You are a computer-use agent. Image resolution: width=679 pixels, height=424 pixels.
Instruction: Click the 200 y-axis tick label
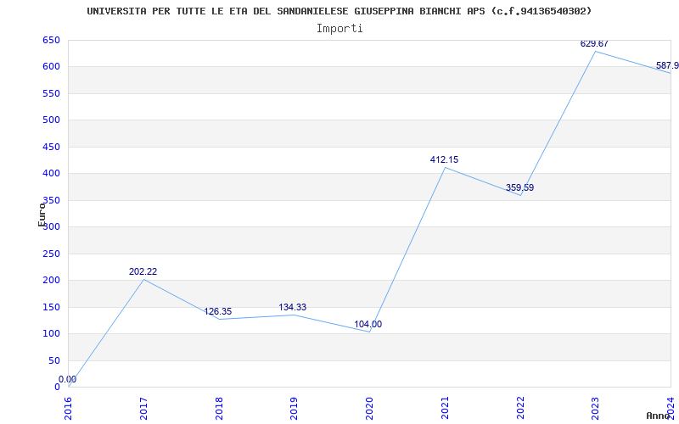pos(51,281)
